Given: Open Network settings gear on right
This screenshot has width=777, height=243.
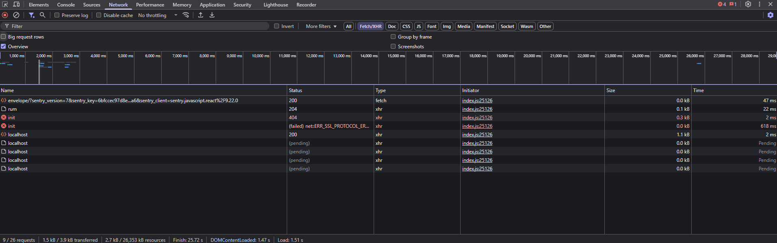Looking at the screenshot, I should [x=771, y=15].
